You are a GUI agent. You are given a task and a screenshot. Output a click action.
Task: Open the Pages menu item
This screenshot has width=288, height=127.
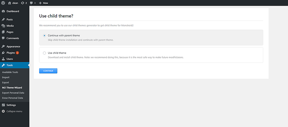tap(10, 32)
